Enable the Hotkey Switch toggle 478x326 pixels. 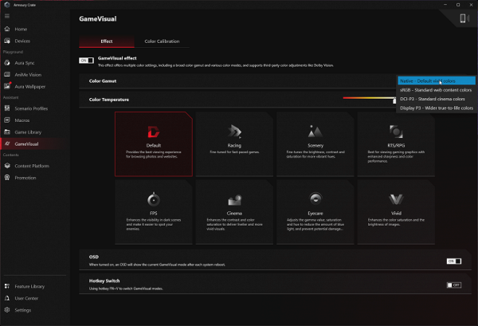coord(453,285)
